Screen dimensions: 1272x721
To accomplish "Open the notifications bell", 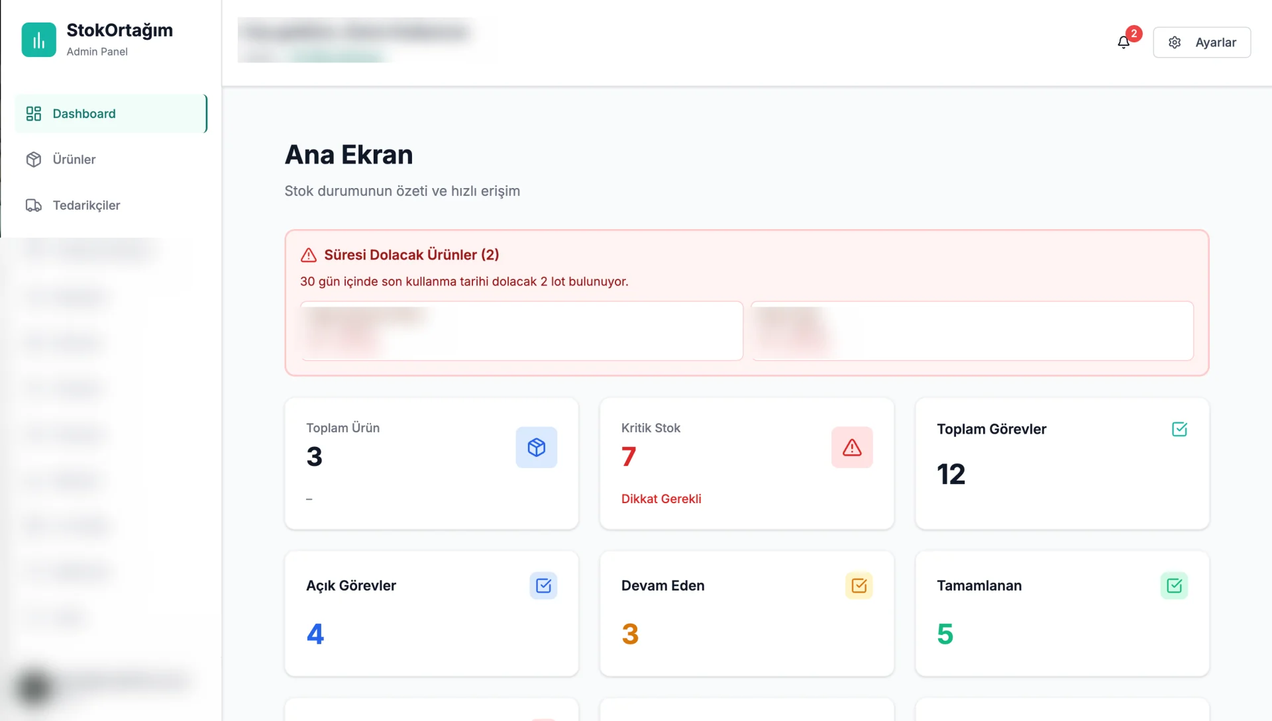I will (x=1124, y=42).
